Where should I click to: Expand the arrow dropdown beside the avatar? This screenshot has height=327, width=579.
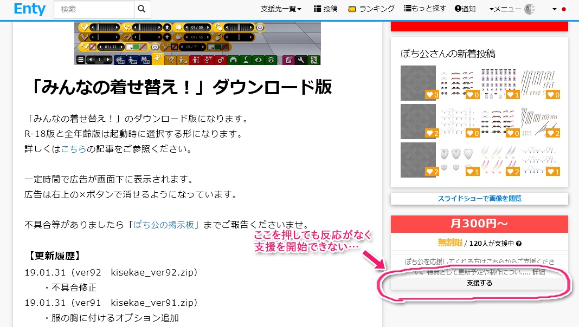coord(554,9)
